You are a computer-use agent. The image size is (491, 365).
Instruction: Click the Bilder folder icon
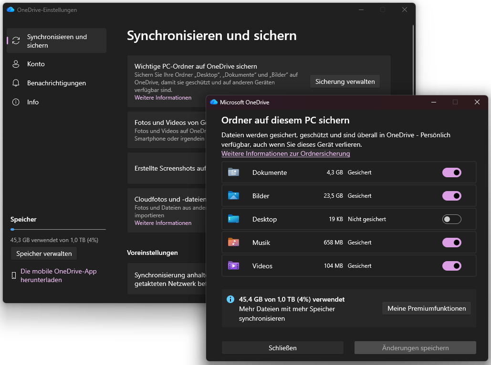(234, 196)
